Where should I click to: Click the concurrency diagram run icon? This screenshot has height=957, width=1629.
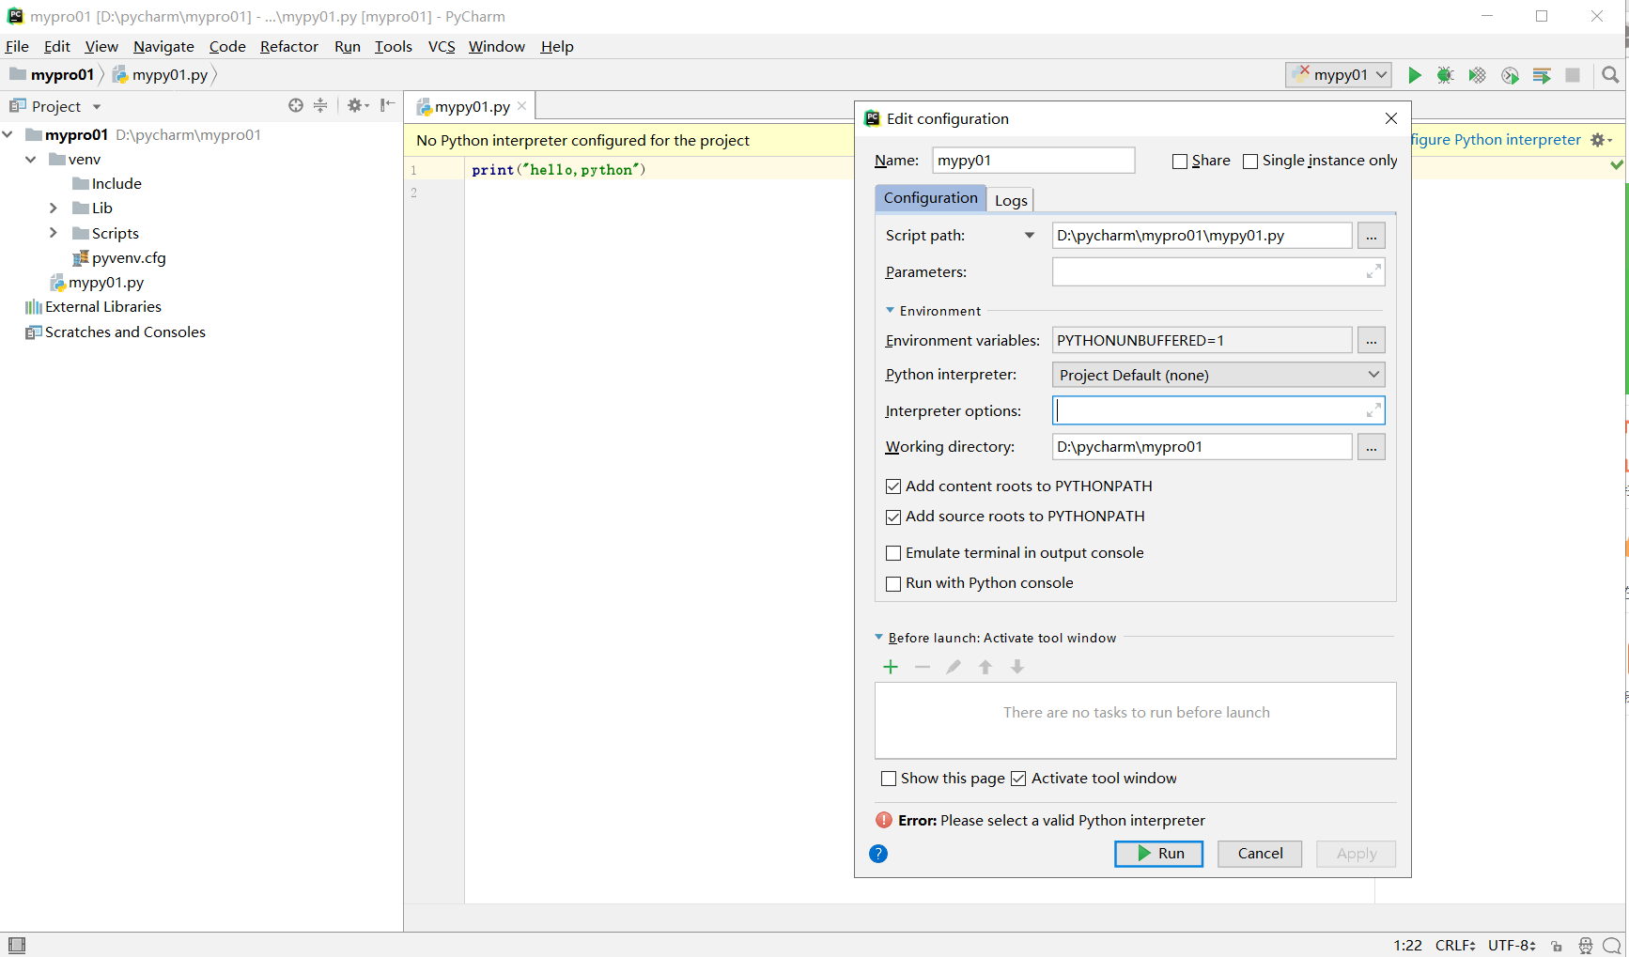click(1542, 75)
